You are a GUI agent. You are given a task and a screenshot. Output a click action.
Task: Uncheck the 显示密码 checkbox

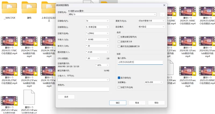[x=119, y=78]
